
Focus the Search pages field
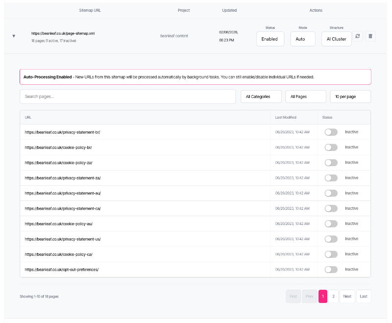128,97
